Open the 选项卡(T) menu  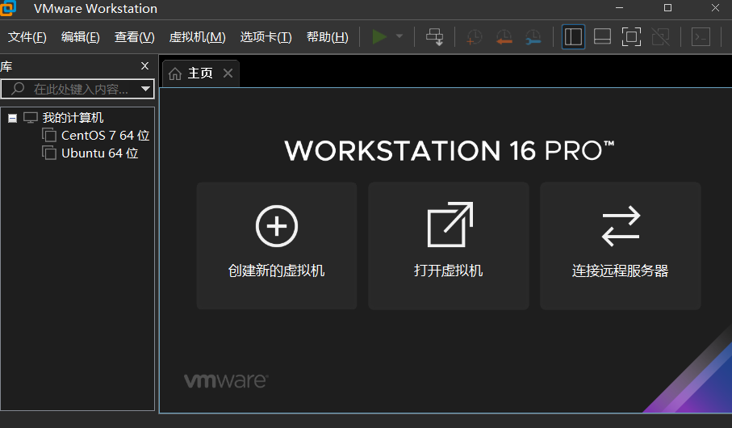click(266, 37)
